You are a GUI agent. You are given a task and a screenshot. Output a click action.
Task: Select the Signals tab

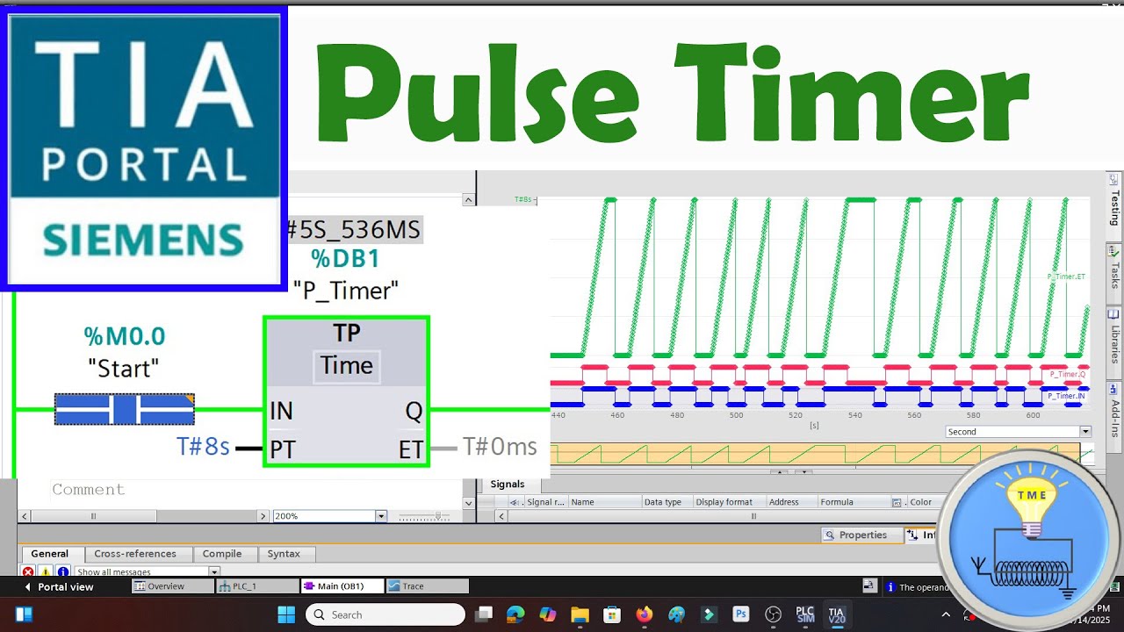point(508,485)
